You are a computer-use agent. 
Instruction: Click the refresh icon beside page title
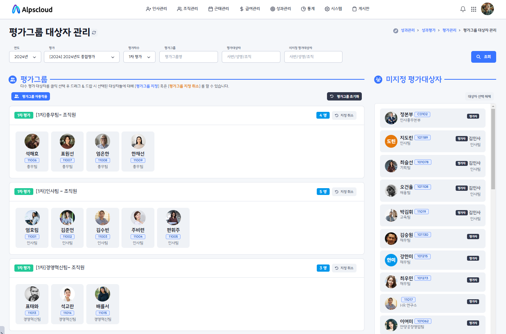94,33
